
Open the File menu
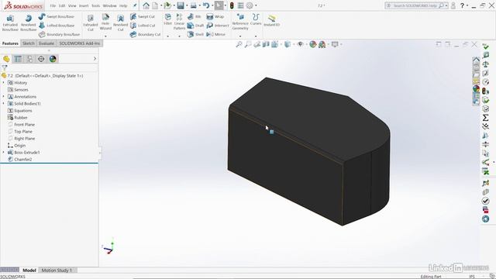53,5
